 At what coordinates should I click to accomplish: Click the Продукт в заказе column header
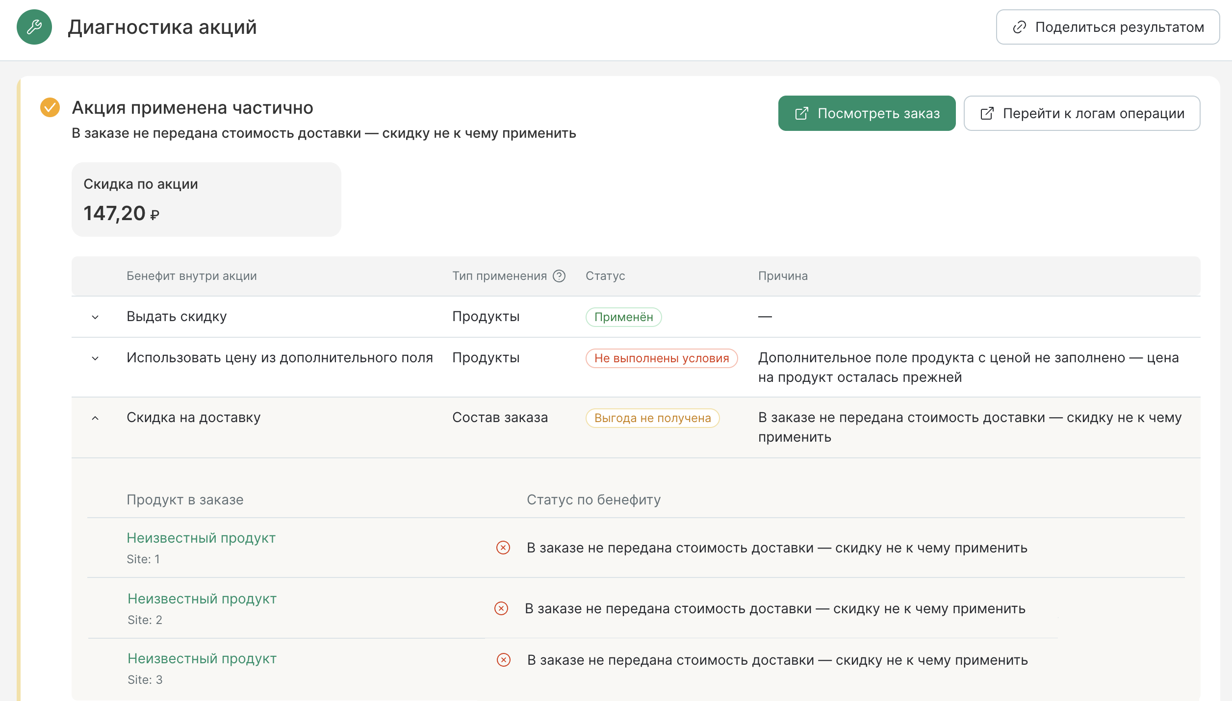click(185, 500)
